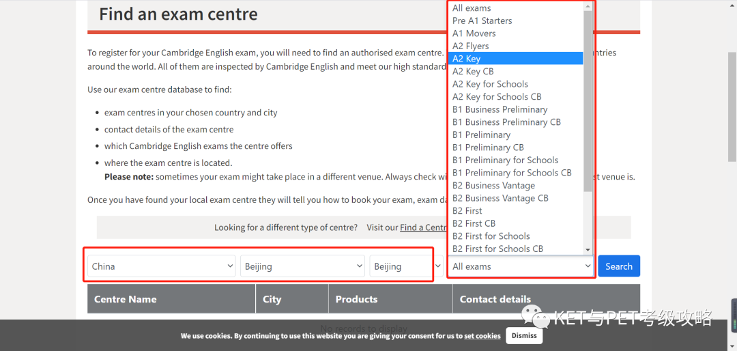
Task: Click 'contact details of the exam centre' bullet
Action: point(169,129)
